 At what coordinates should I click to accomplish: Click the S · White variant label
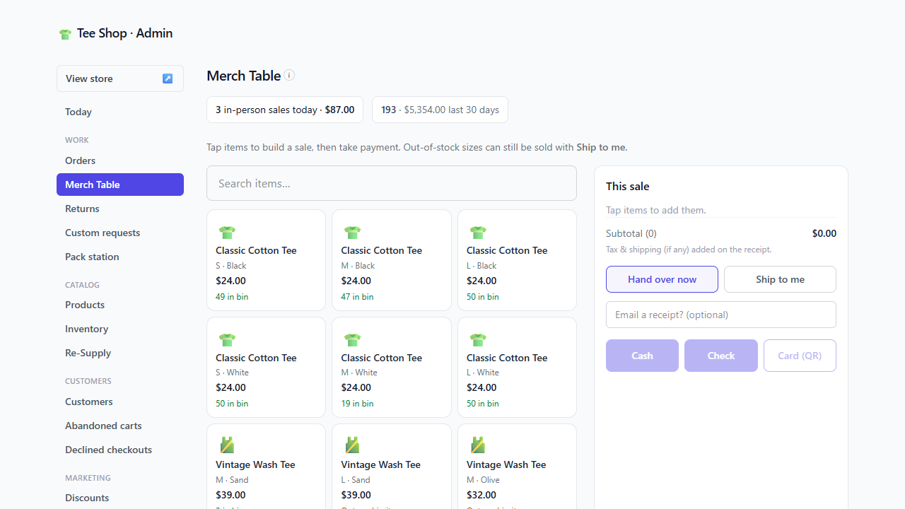coord(232,373)
